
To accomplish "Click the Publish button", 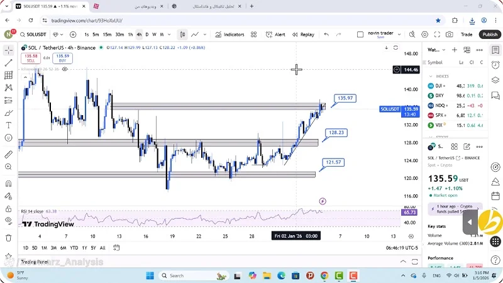I will 489,35.
